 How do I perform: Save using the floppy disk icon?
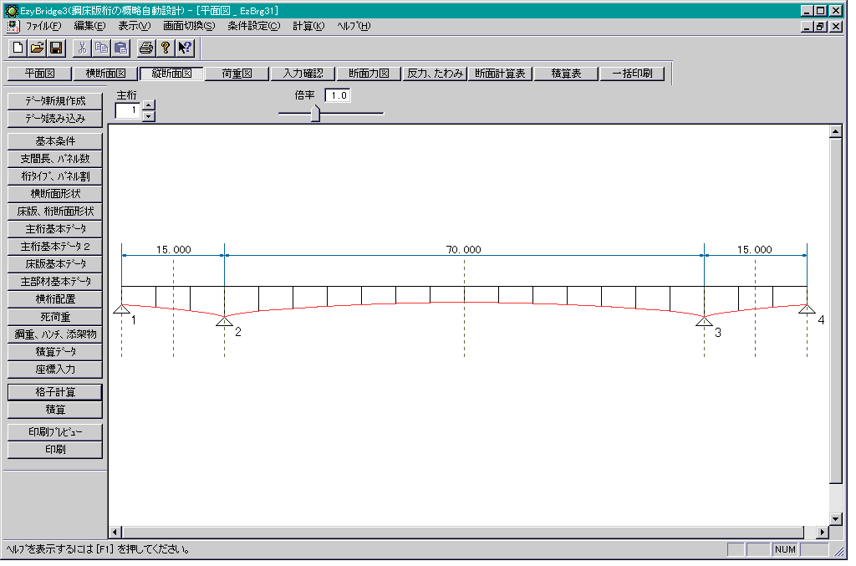(56, 48)
